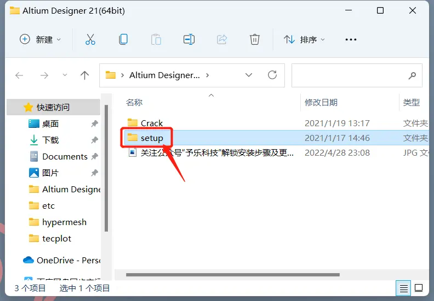
Task: Click in the search box
Action: tap(357, 75)
